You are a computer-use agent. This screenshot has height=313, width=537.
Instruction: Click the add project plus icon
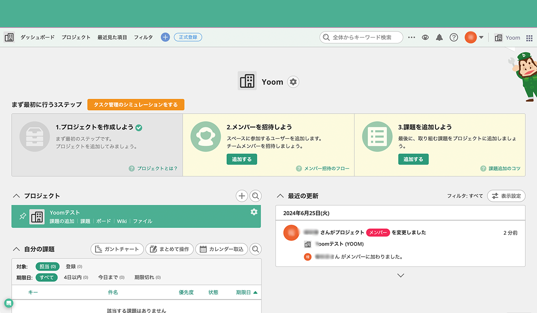point(242,196)
